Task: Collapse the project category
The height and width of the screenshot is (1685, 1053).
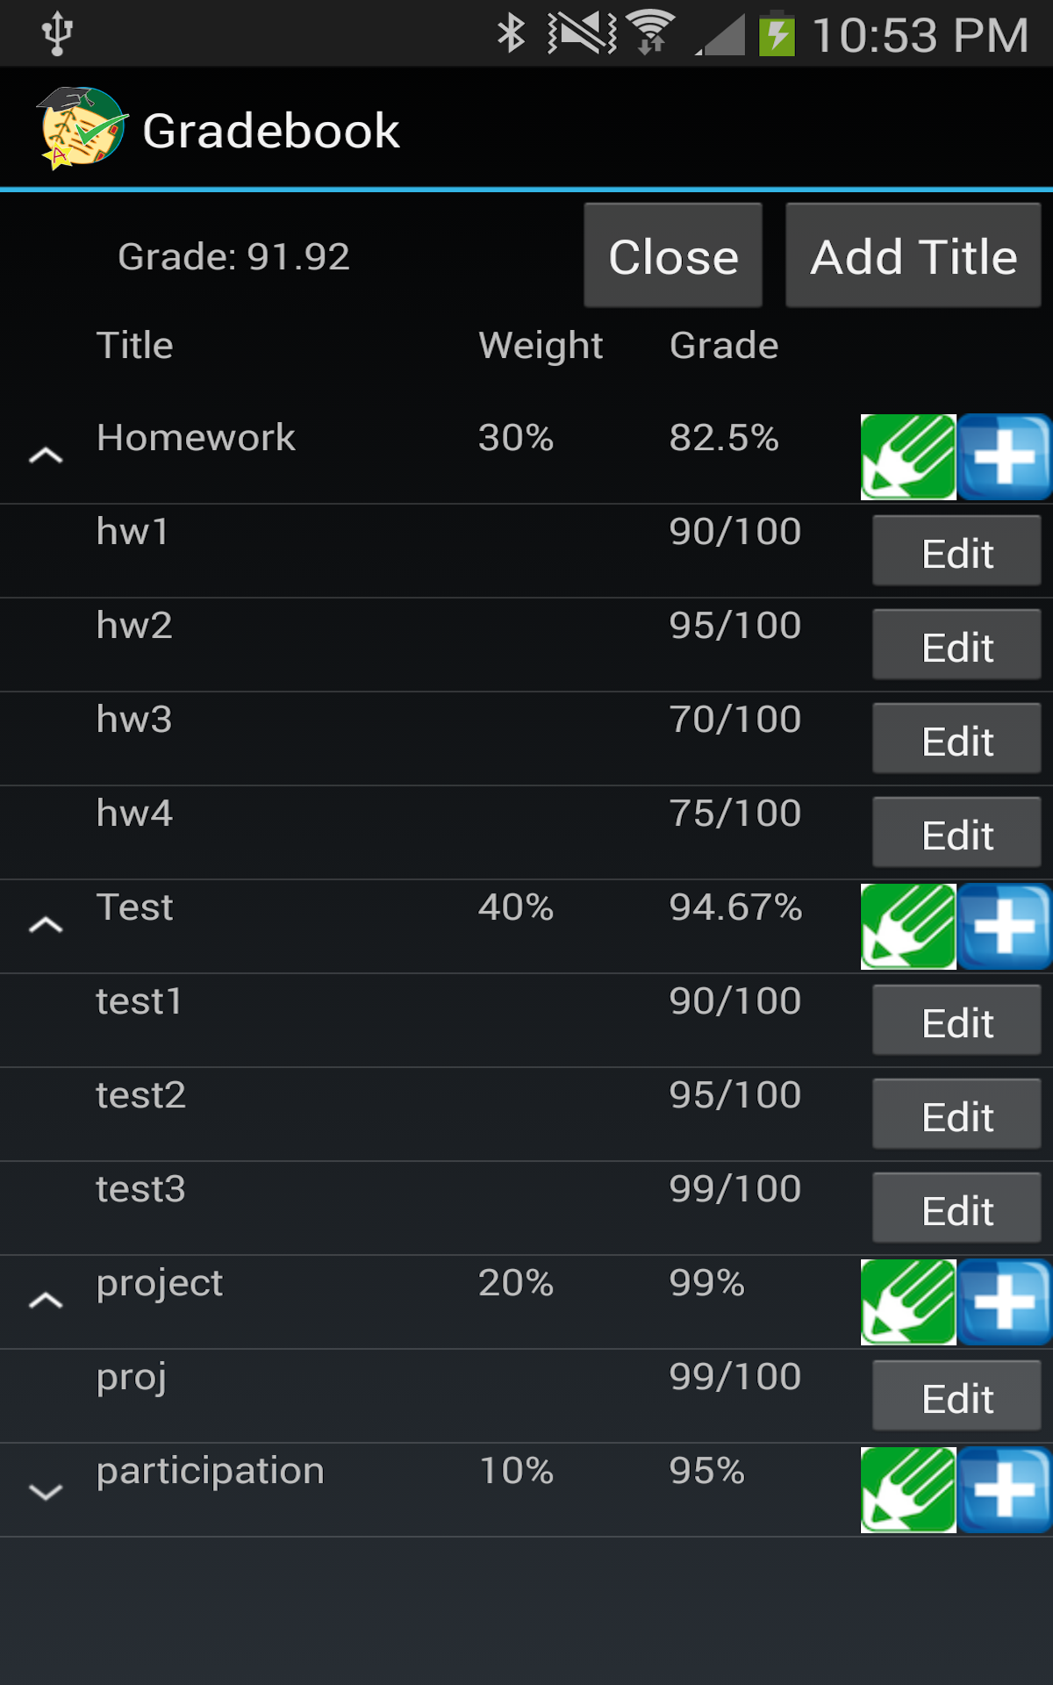Action: (46, 1301)
